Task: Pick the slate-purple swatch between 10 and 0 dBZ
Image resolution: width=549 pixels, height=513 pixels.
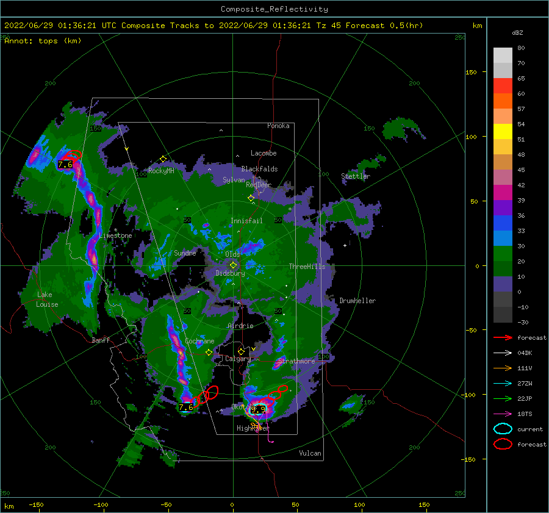Action: pos(503,284)
